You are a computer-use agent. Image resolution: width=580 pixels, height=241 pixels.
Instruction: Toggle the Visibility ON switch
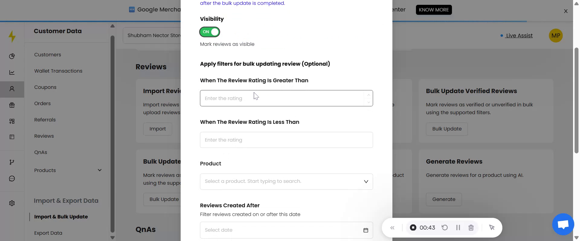[x=210, y=32]
